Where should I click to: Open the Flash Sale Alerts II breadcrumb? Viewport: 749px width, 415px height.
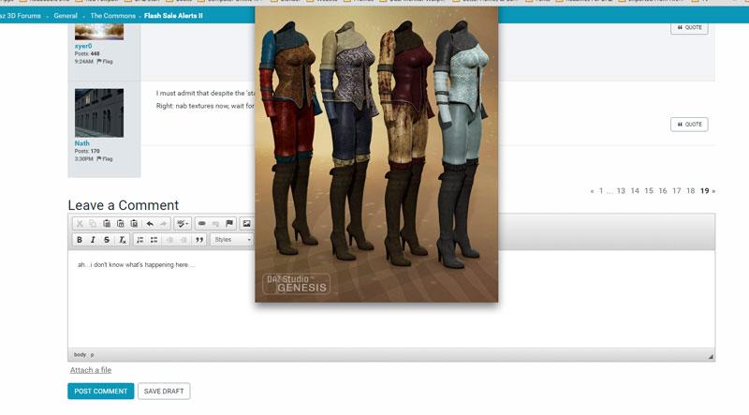[x=173, y=16]
